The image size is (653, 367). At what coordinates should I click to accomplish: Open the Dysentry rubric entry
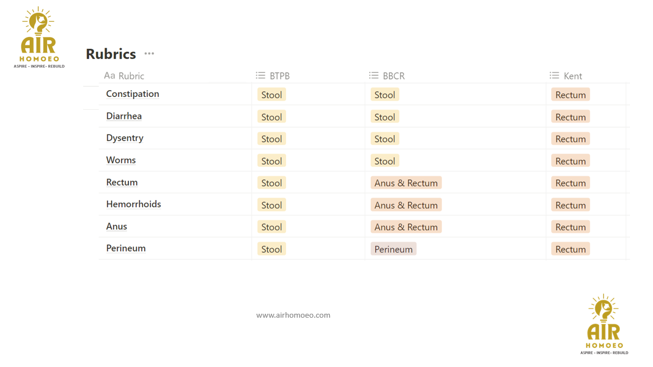click(x=125, y=138)
